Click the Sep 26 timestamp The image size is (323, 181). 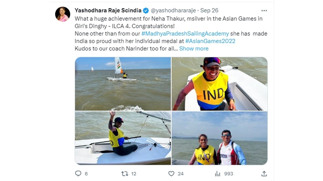tap(209, 11)
